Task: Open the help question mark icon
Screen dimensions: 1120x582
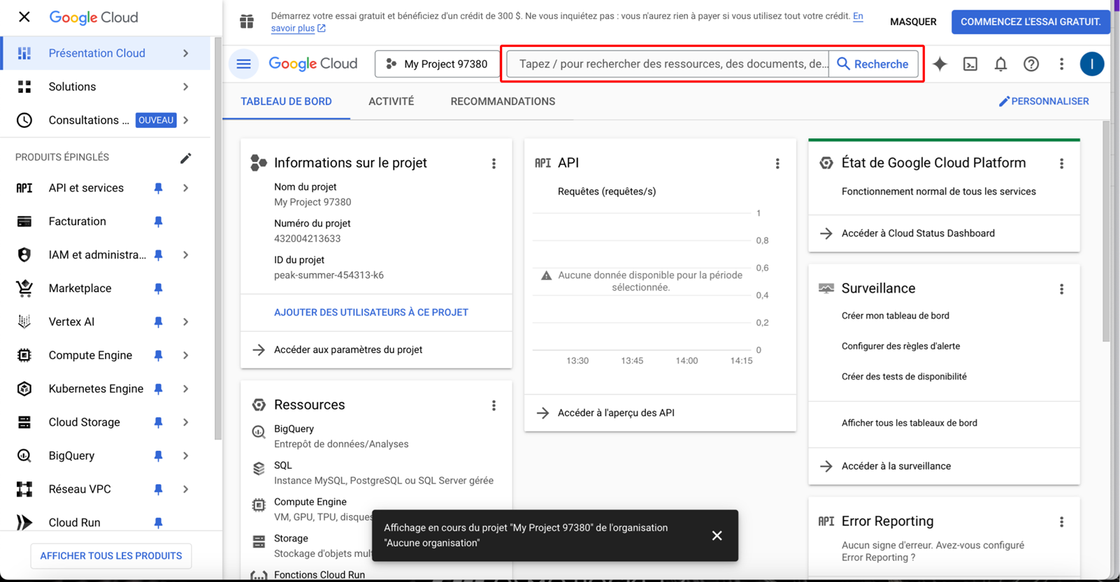Action: [x=1031, y=64]
